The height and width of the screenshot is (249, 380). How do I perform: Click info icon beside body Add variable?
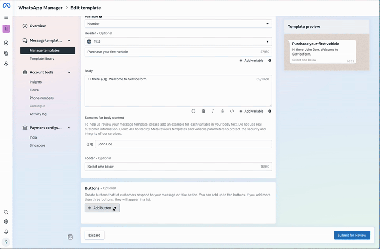(x=270, y=111)
